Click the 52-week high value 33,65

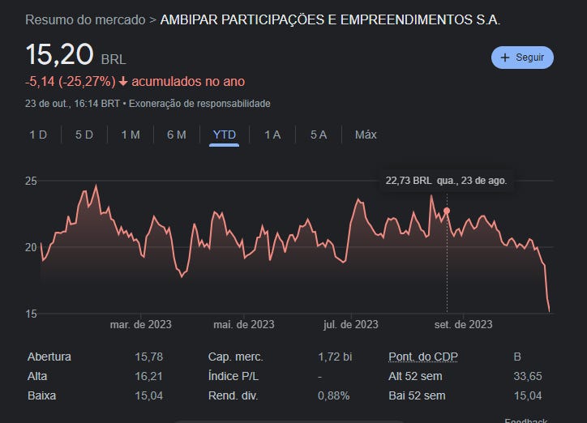pos(528,376)
